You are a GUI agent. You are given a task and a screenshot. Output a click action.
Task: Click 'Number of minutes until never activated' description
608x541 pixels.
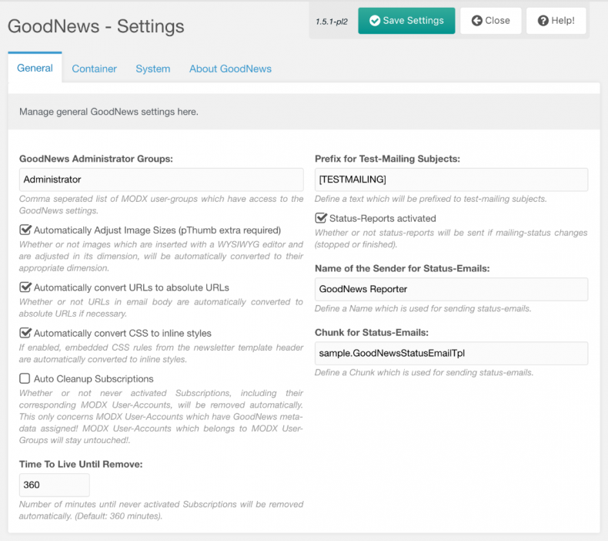click(162, 510)
